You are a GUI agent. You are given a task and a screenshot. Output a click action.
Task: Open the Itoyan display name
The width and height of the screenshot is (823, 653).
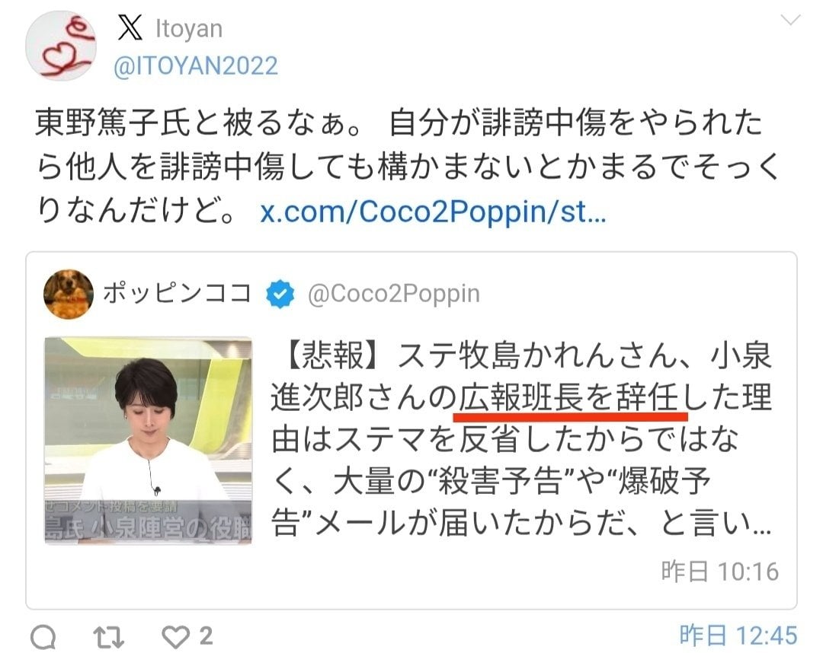click(x=189, y=28)
